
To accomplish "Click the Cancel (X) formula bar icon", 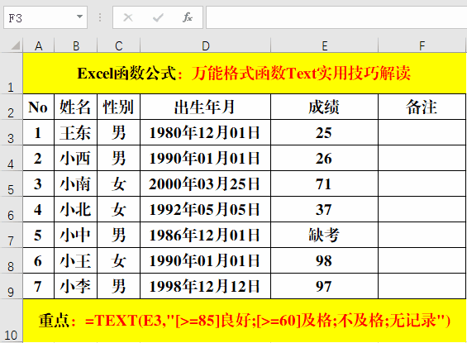I will click(128, 17).
